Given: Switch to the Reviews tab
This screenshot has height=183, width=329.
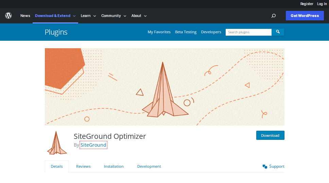Looking at the screenshot, I should tap(83, 166).
